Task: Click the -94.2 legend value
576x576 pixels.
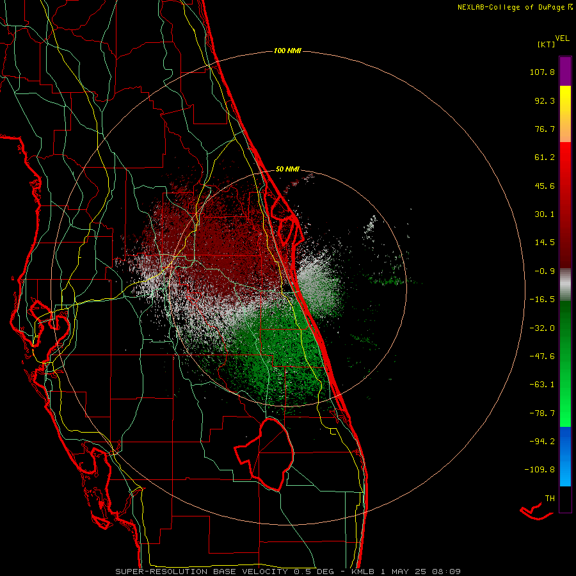Action: (542, 442)
